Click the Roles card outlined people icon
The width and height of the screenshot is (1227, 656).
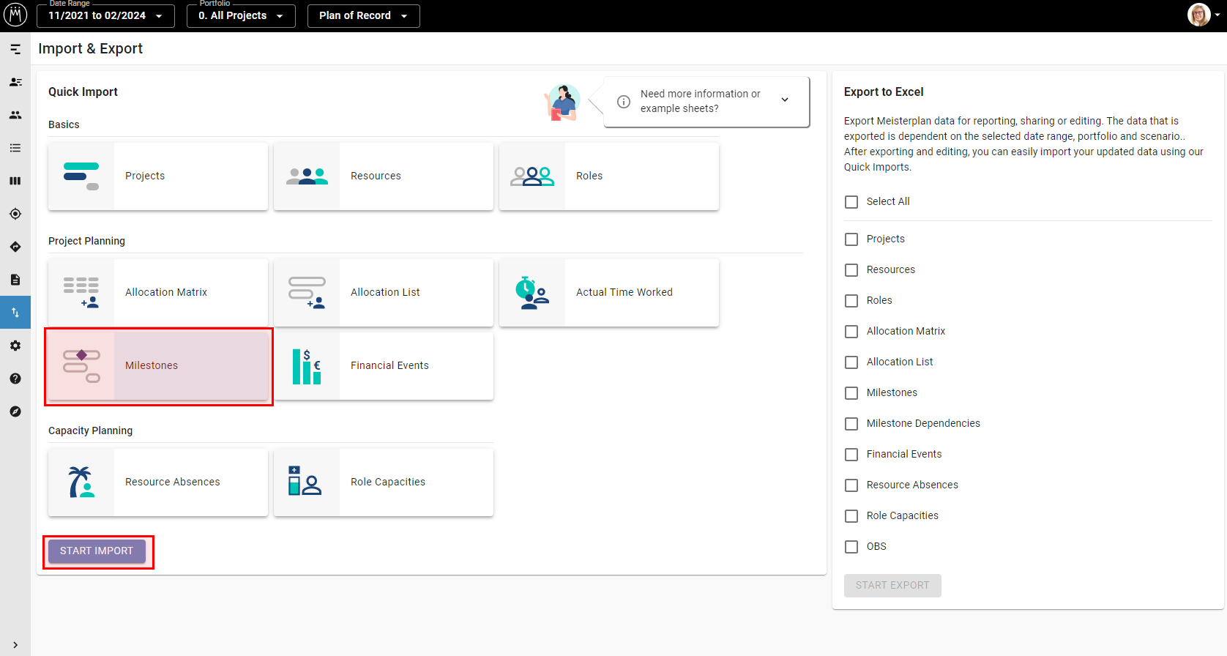pyautogui.click(x=532, y=176)
